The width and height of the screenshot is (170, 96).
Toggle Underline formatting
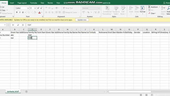tap(23, 12)
